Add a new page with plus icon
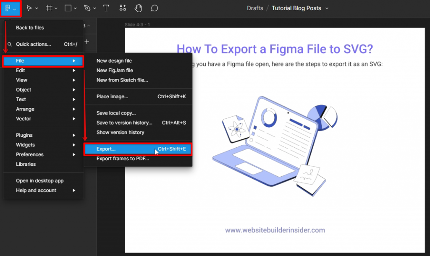This screenshot has height=256, width=430. click(x=87, y=42)
